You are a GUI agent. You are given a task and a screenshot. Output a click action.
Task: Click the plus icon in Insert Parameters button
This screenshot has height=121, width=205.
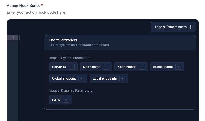(191, 27)
